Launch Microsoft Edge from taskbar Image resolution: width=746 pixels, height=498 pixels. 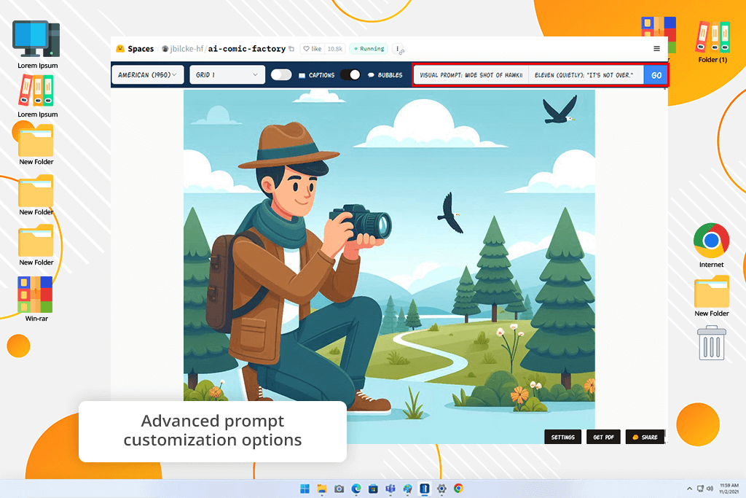[x=356, y=489]
